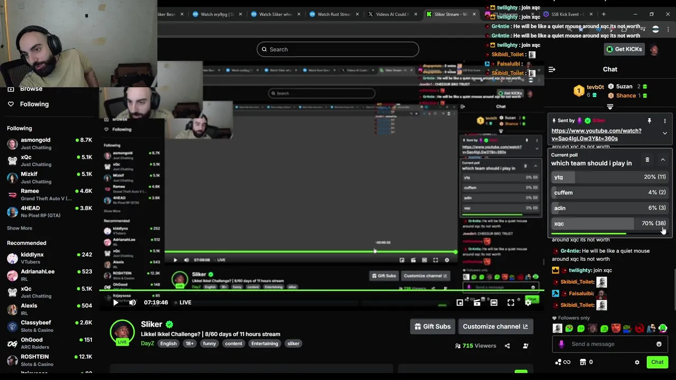Focus the Search field
Viewport: 676px width, 380px height.
click(x=338, y=50)
